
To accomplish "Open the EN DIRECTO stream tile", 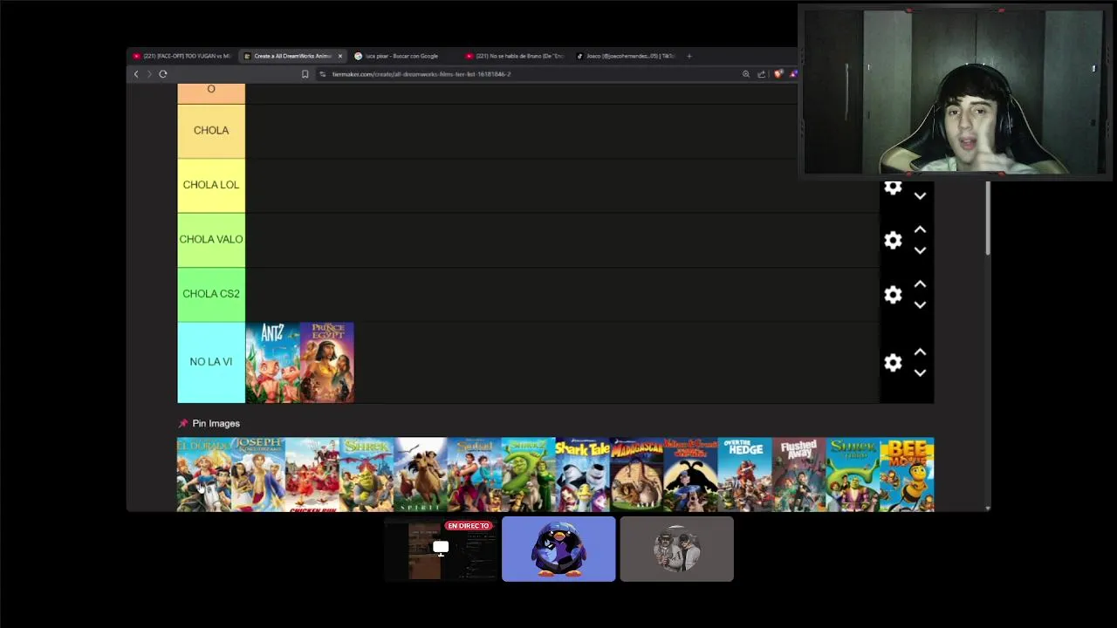I will 441,549.
